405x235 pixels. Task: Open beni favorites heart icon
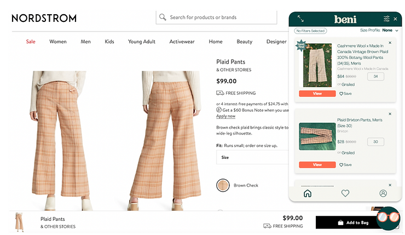345,193
